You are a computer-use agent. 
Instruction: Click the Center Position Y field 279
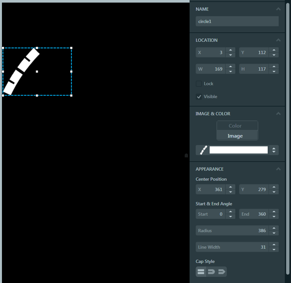pos(254,189)
